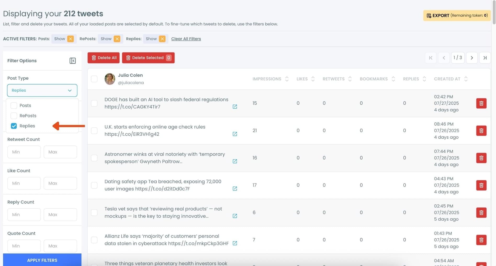Viewport: 496px width, 266px height.
Task: Collapse the Filter Options sidebar panel
Action: click(72, 61)
